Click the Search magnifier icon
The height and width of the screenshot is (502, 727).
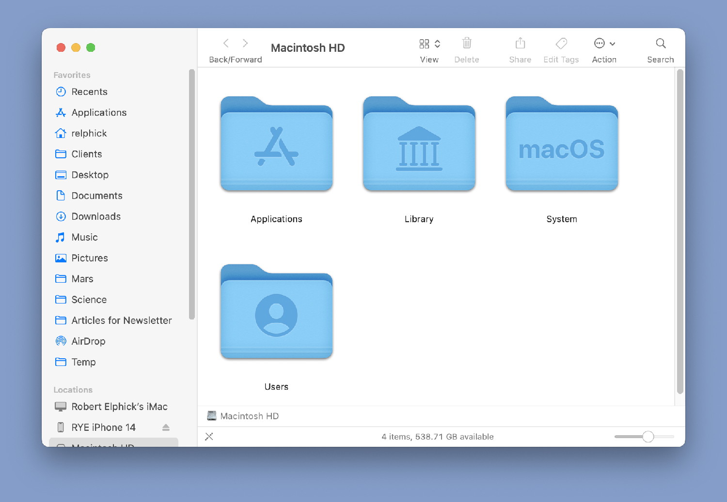coord(661,44)
